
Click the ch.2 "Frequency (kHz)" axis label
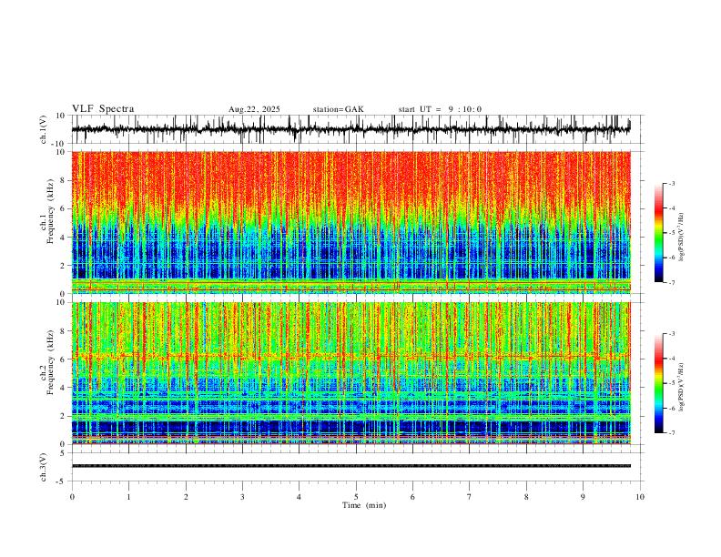(x=51, y=361)
